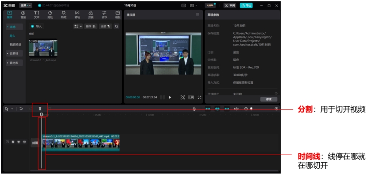This screenshot has height=175, width=368.
Task: Open the 模板 (Templates) tab
Action: tap(118, 15)
